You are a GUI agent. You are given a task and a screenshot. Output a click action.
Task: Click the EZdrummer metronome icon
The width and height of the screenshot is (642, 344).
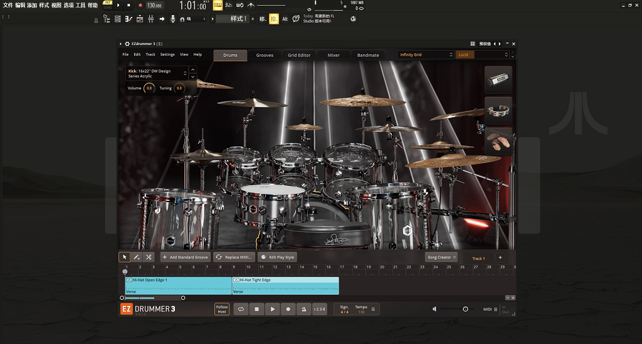(x=303, y=309)
